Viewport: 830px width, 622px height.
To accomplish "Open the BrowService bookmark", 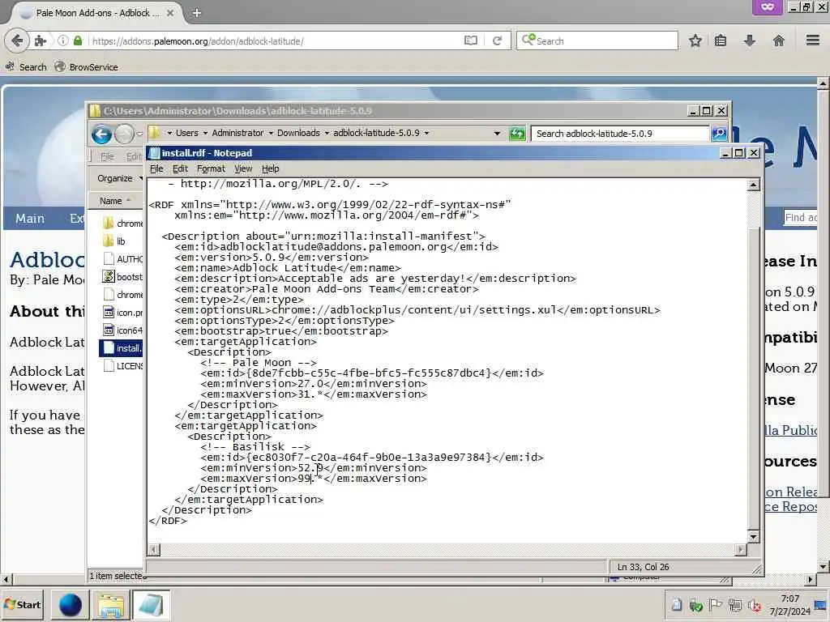I will pos(86,66).
